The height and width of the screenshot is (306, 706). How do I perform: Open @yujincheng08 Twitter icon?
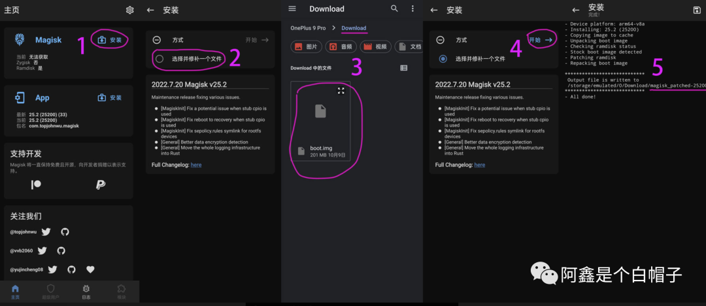[53, 269]
